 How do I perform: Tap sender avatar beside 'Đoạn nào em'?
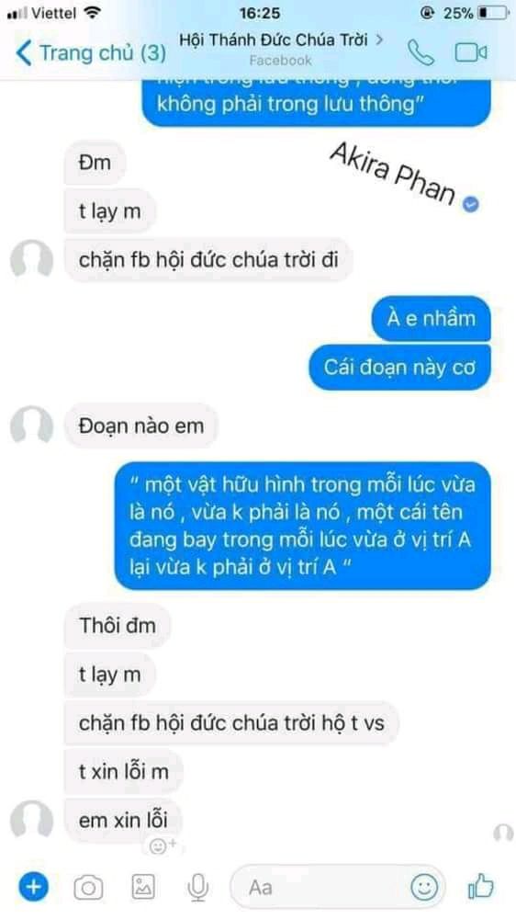coord(31,425)
